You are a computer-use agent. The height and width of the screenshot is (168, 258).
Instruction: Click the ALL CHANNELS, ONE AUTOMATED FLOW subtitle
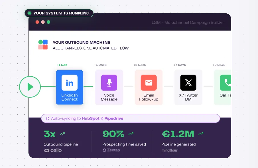(91, 48)
